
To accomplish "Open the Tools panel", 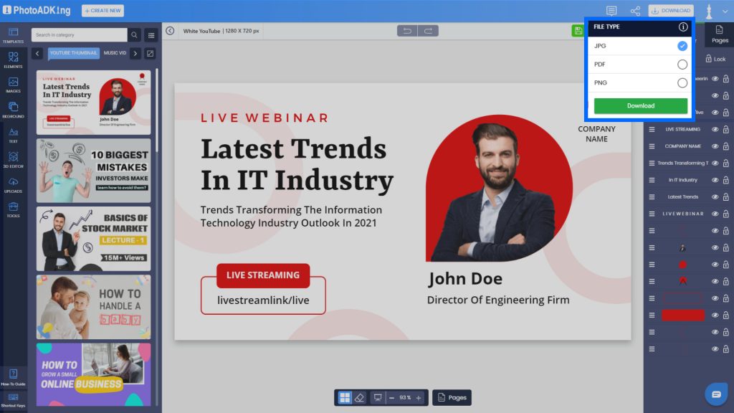I will pos(13,210).
